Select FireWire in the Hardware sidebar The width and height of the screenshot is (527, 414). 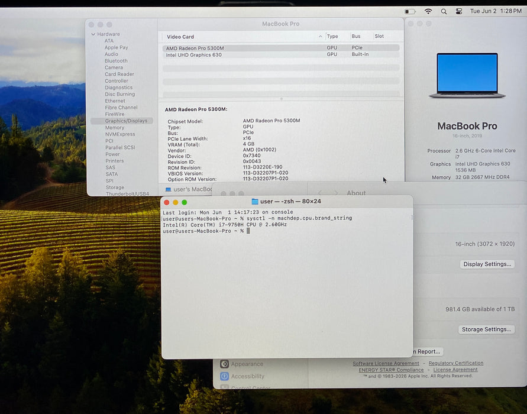115,114
